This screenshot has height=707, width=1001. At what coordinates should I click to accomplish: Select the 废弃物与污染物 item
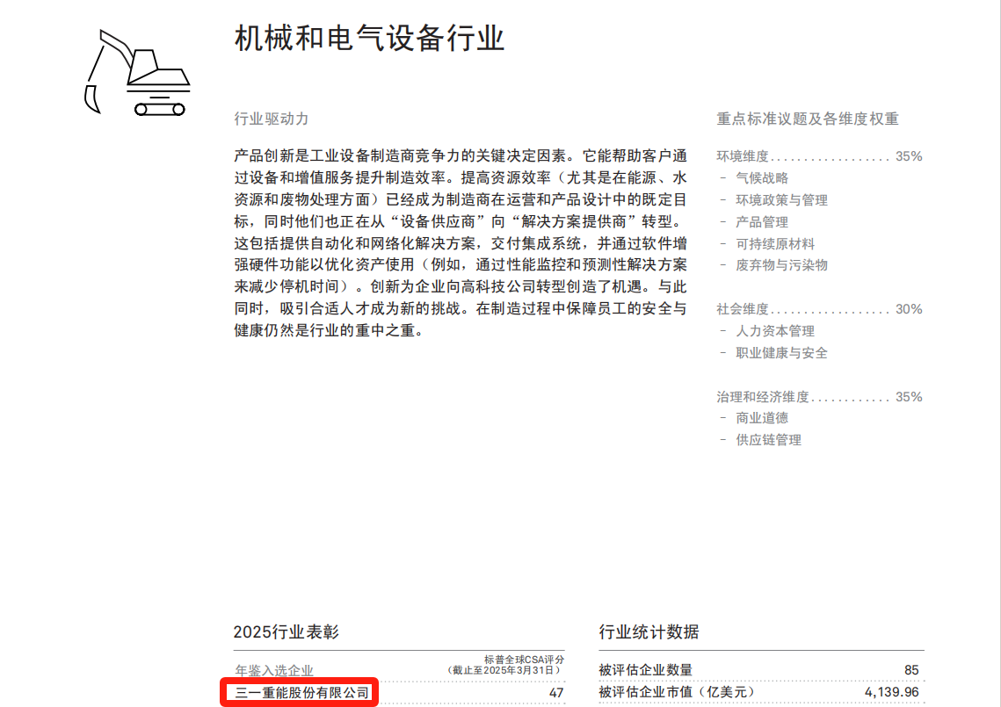pos(781,265)
